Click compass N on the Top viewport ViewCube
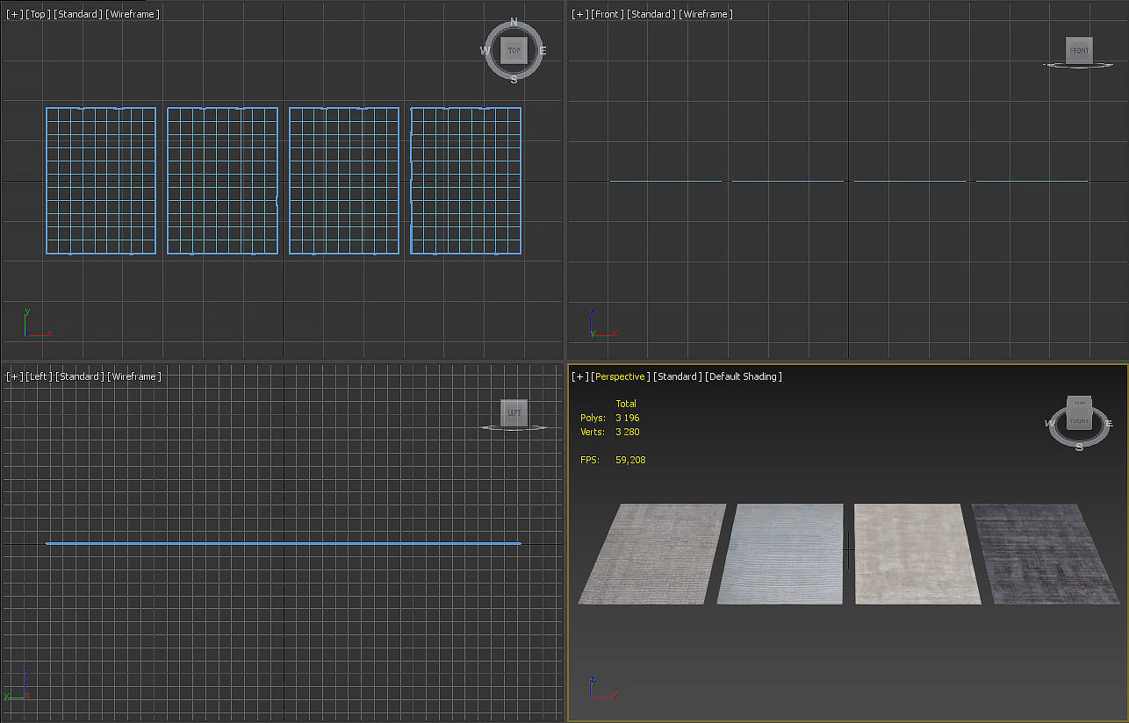Screen dimensions: 1129x723 514,23
